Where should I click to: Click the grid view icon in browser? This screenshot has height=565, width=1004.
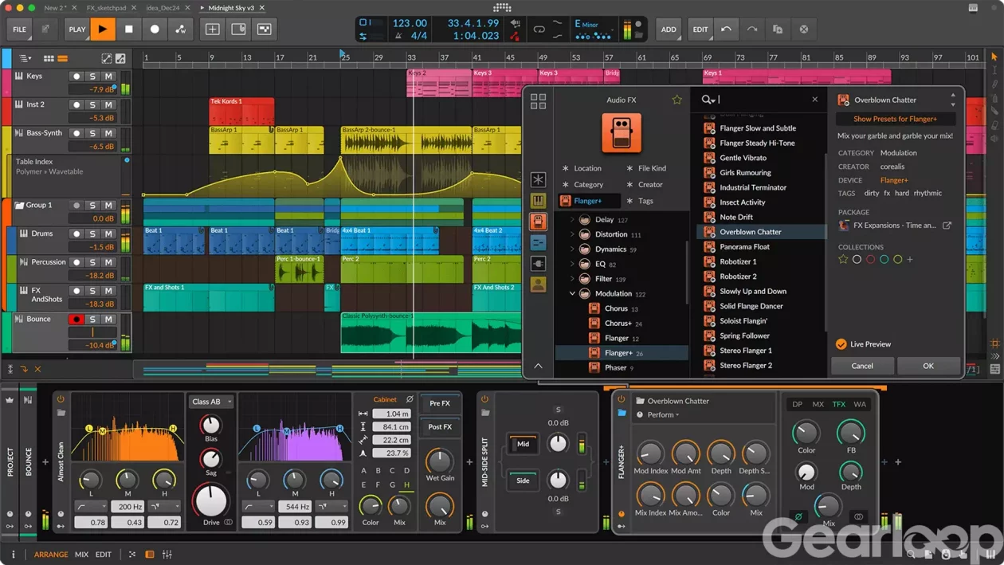click(x=538, y=101)
